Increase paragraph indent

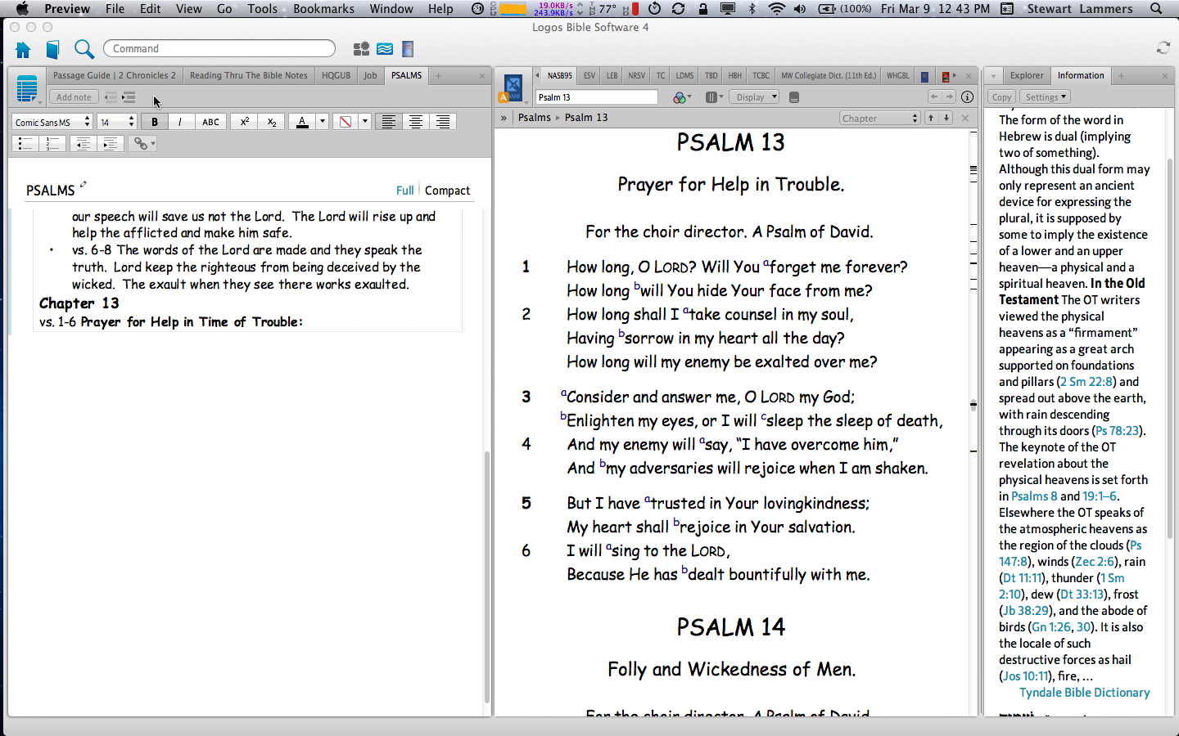pos(110,144)
